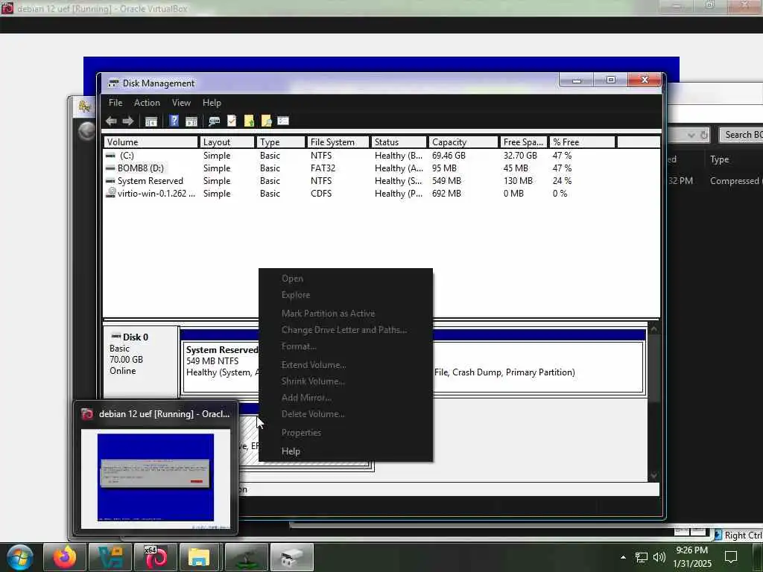Open the File menu

115,103
